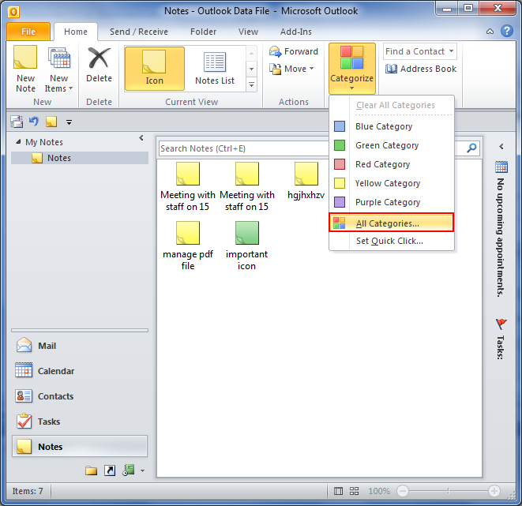Click the Tasks flag on To-Do Bar
The image size is (522, 506).
501,324
